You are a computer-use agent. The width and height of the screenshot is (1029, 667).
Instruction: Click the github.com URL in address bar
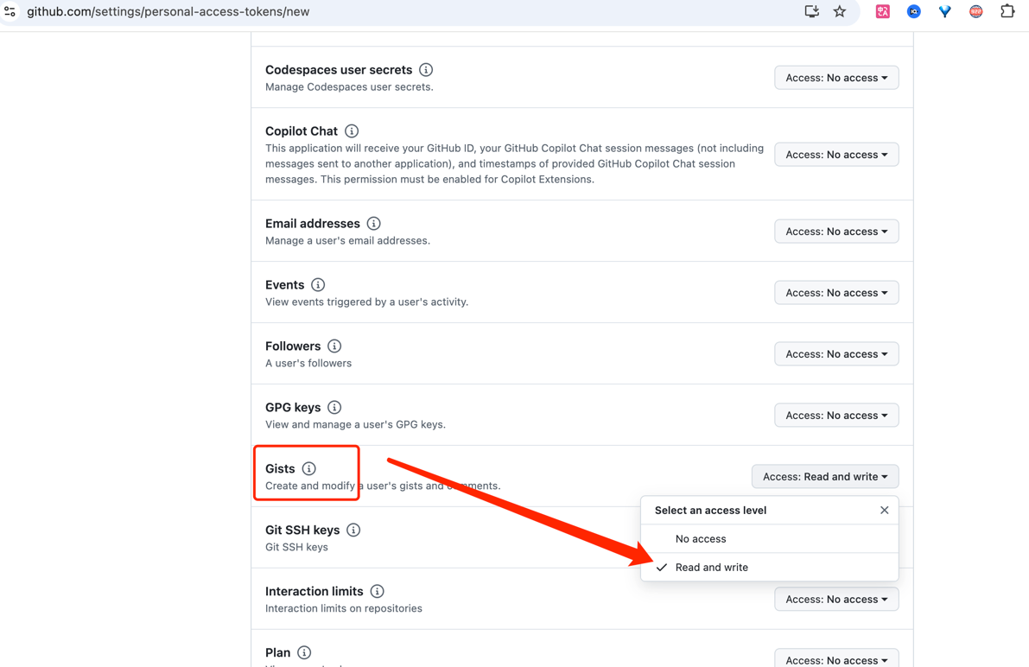(x=168, y=11)
